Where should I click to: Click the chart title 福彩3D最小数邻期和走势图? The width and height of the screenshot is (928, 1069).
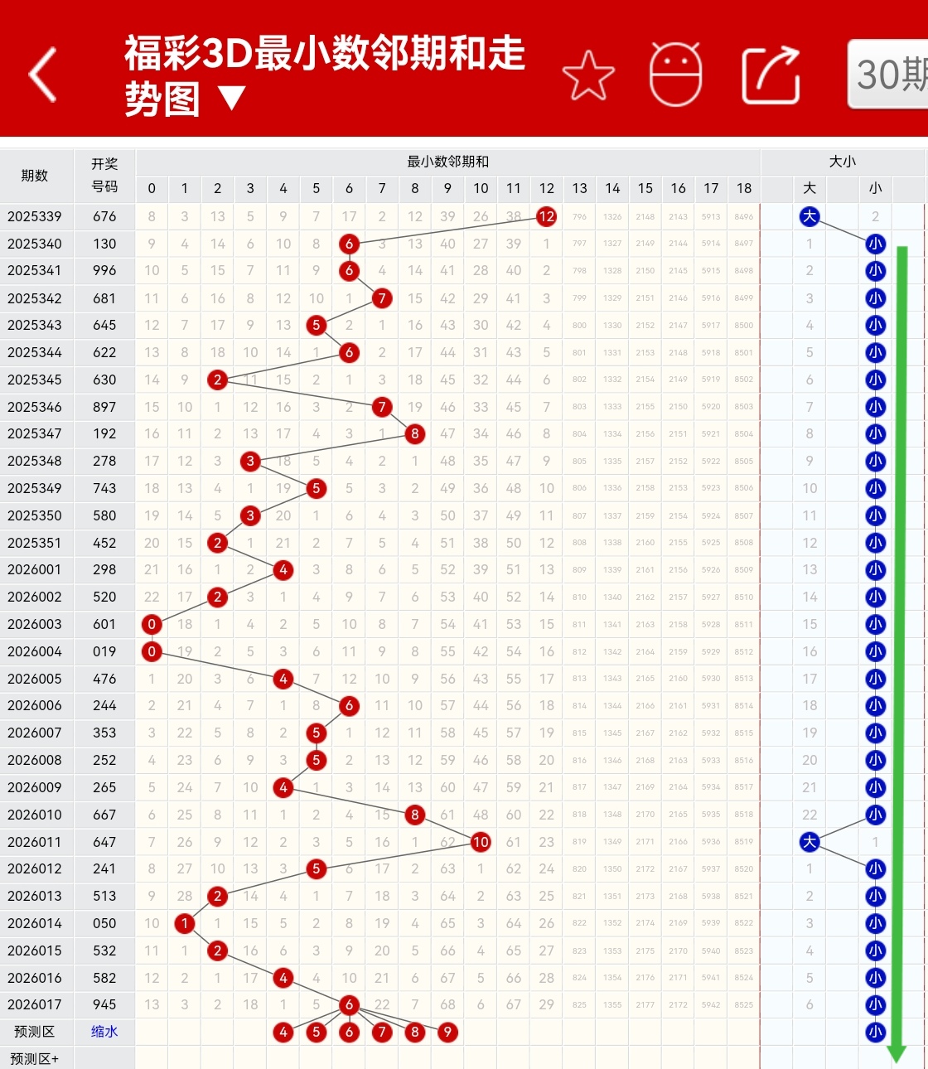325,76
